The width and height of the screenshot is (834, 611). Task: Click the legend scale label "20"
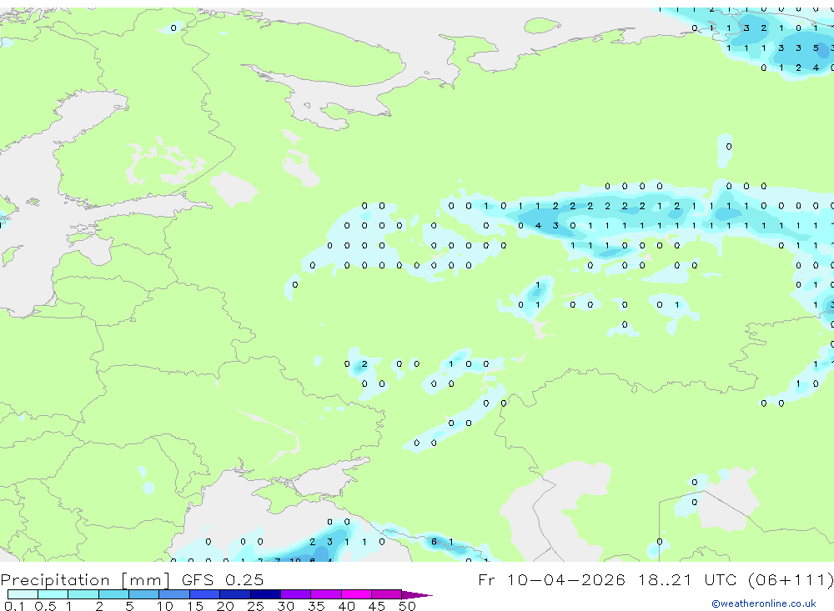[x=225, y=606]
